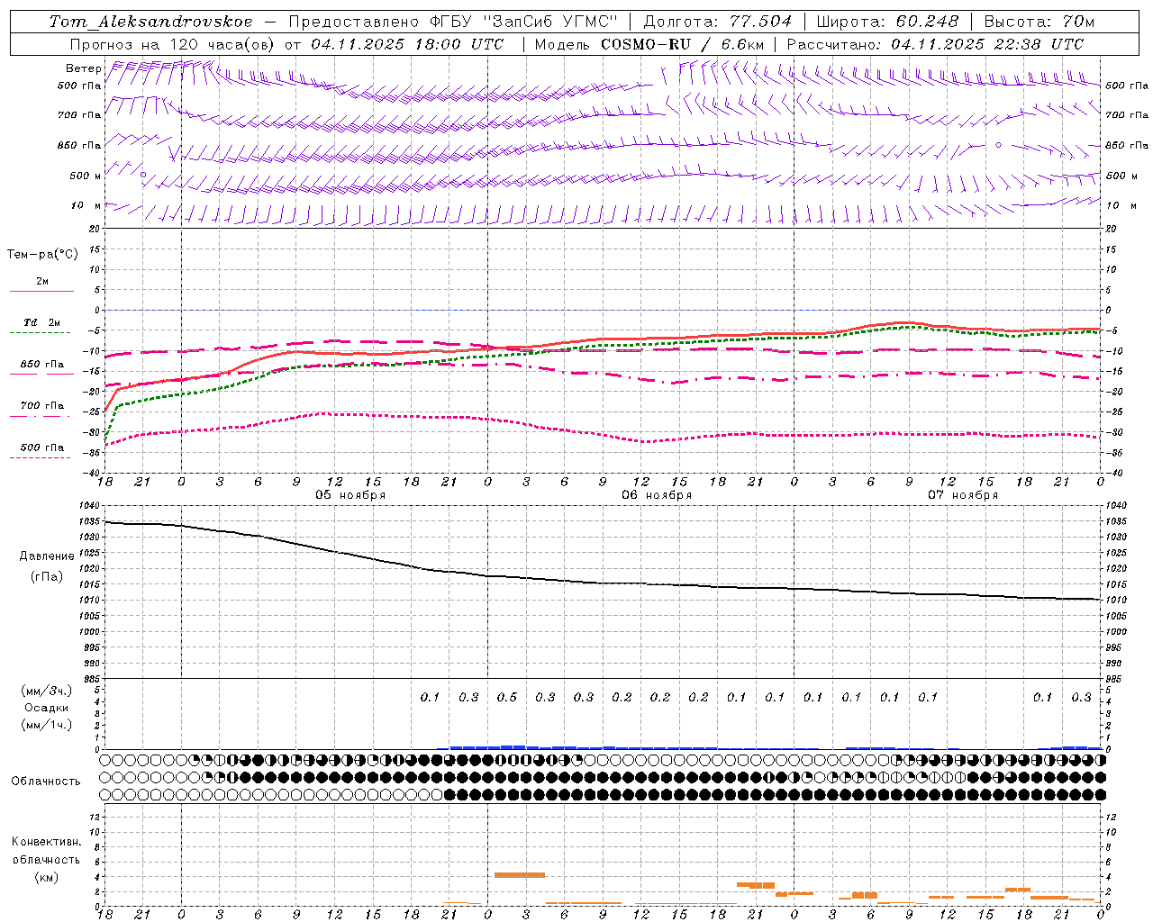Click the Конвективн. label of the convective cloud panel
The image size is (1153, 922).
pyautogui.click(x=46, y=842)
